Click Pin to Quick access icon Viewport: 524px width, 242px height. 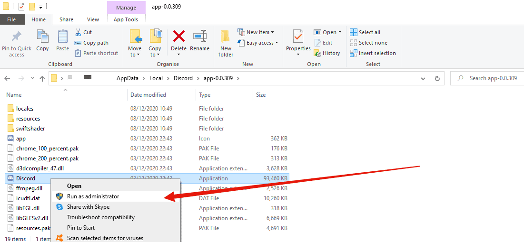tap(16, 37)
